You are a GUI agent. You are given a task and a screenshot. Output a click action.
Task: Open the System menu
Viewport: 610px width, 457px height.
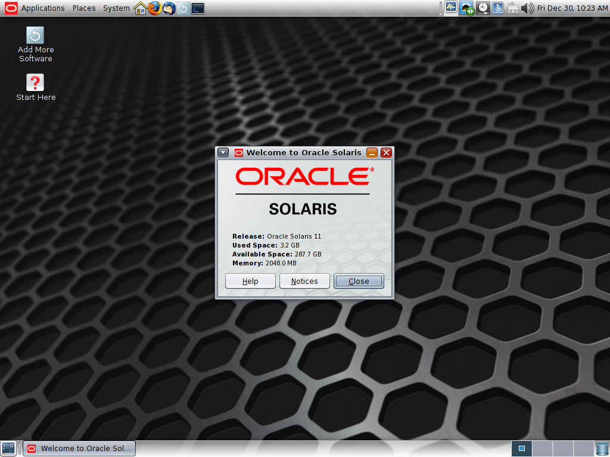116,8
